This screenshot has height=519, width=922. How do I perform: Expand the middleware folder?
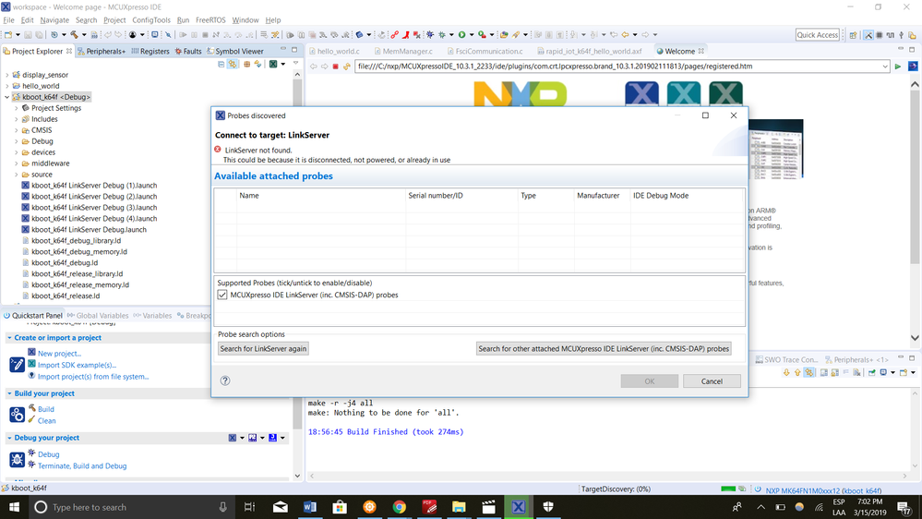coord(17,163)
